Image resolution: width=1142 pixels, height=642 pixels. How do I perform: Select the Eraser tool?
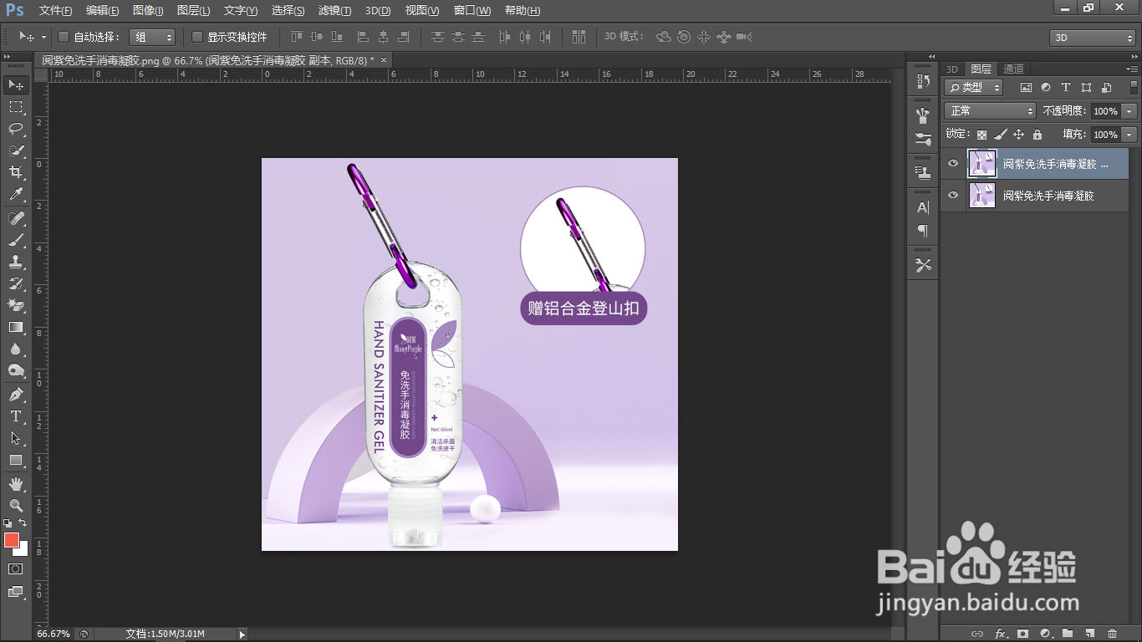(x=16, y=305)
